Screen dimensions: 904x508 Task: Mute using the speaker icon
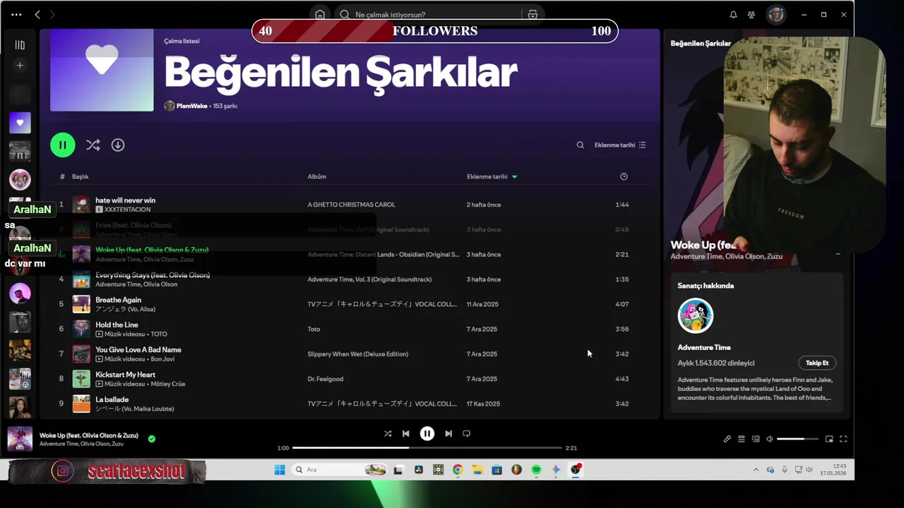pos(770,439)
